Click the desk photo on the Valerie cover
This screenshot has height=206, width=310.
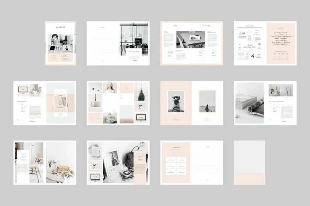pyautogui.click(x=61, y=43)
